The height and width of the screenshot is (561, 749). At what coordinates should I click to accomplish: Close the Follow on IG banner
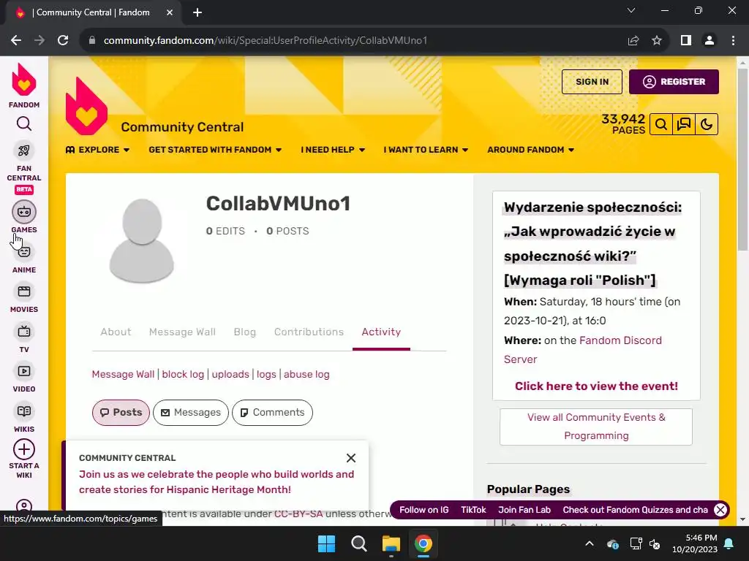pos(720,510)
